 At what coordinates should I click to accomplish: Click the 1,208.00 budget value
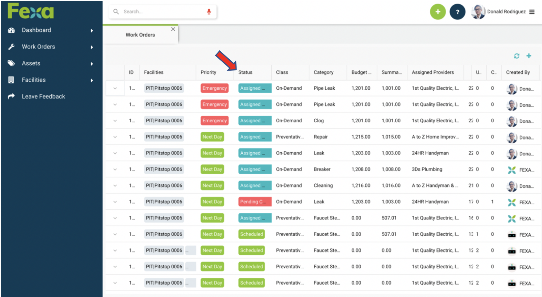pos(361,169)
